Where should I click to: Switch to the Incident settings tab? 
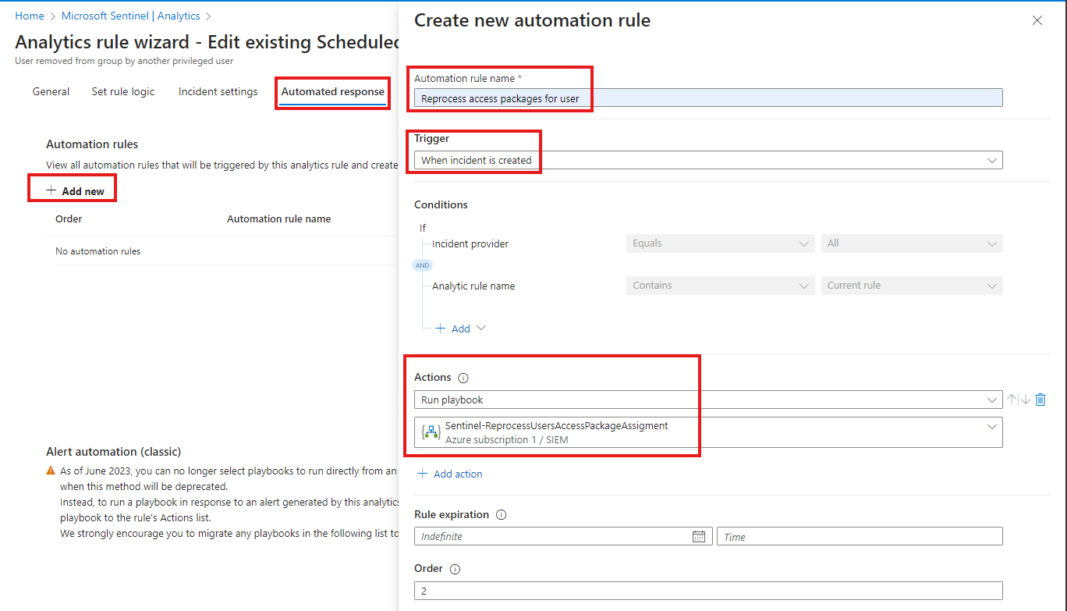(218, 91)
